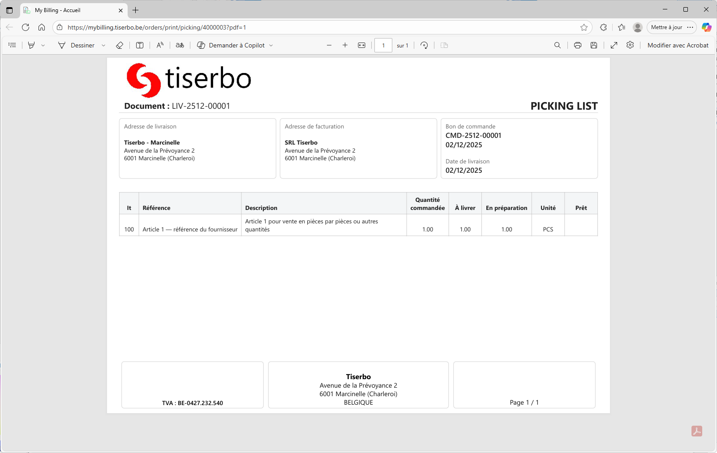Open the Dessiner pen options dropdown
Image resolution: width=717 pixels, height=453 pixels.
pos(103,45)
